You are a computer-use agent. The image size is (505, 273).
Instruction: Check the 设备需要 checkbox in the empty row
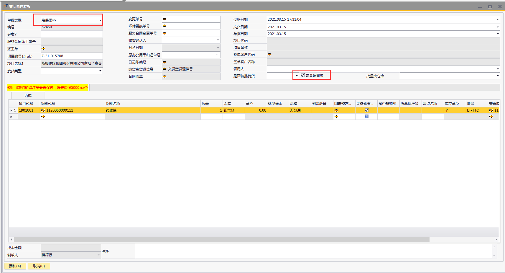366,117
